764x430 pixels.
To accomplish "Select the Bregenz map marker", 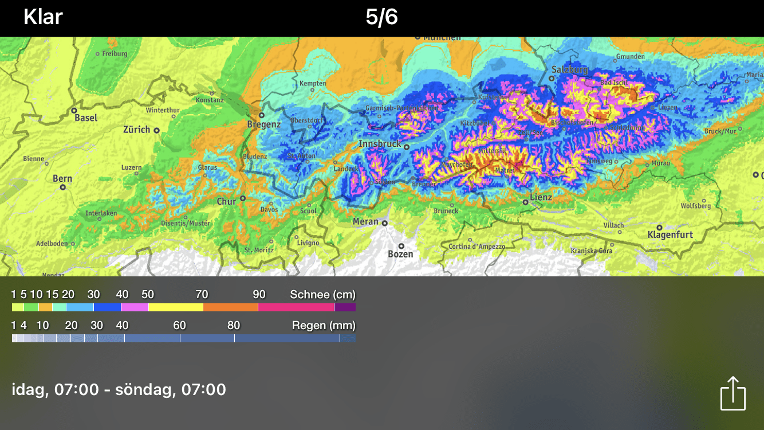I will (x=261, y=115).
